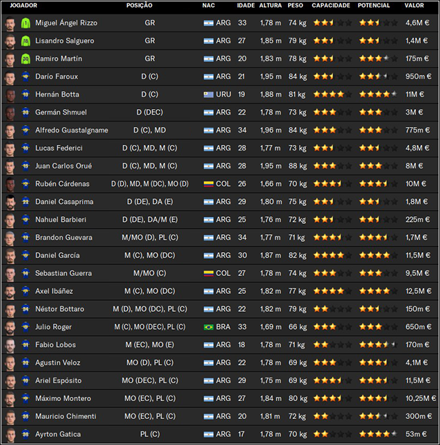440x445 pixels.
Task: Click Sebastian Guerra's Colombia flag icon
Action: point(208,273)
